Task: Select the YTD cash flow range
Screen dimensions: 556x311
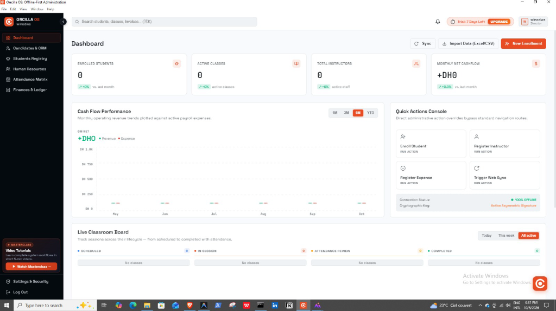Action: [370, 113]
